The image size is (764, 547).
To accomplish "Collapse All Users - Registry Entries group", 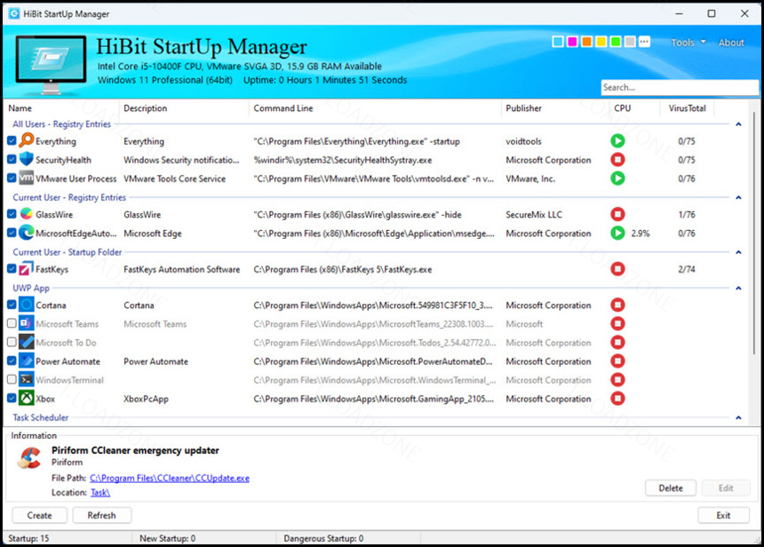I will point(738,124).
